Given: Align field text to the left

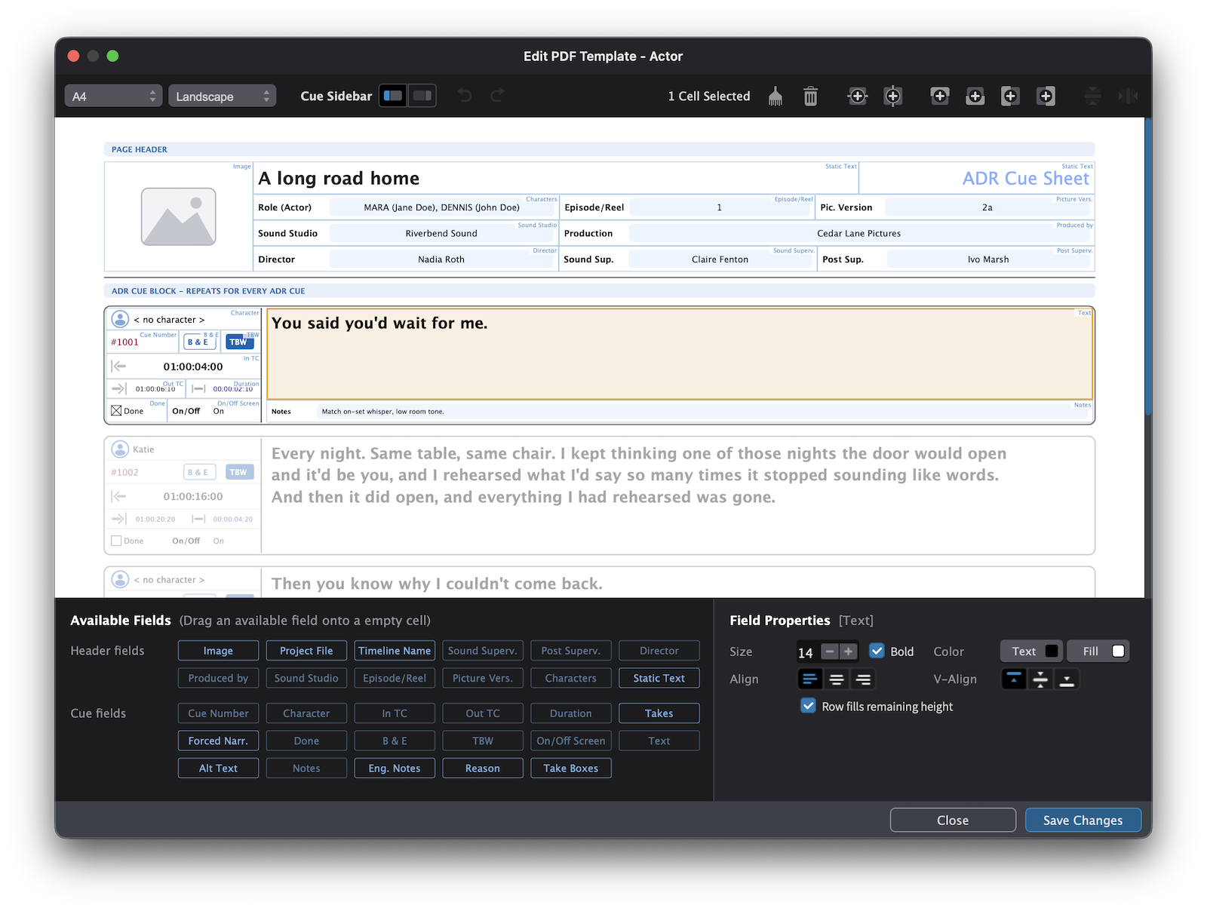Looking at the screenshot, I should click(x=809, y=679).
